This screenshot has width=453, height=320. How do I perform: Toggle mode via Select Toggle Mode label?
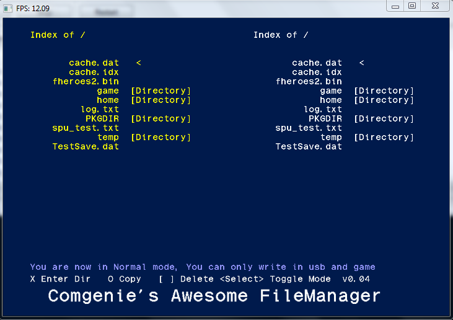coord(275,279)
